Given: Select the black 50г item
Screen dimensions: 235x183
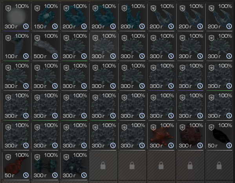Looking at the screenshot, I should pyautogui.click(x=219, y=136).
